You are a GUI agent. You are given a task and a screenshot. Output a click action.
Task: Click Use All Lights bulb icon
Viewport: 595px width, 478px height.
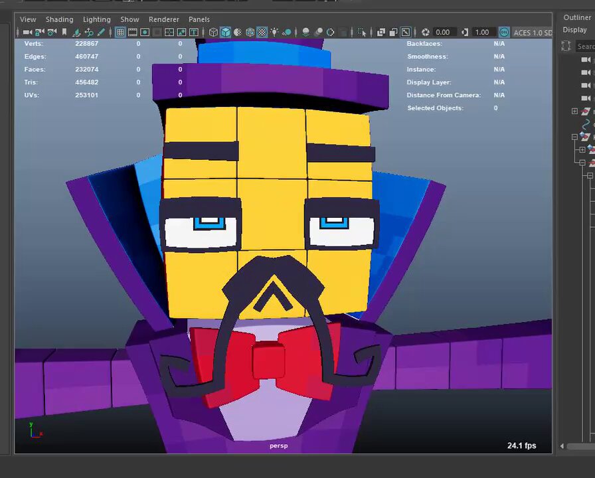[274, 33]
